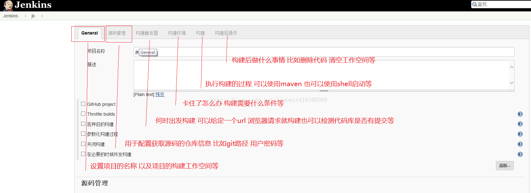Open the Jenkins breadcrumb link
The width and height of the screenshot is (531, 193).
click(x=10, y=16)
